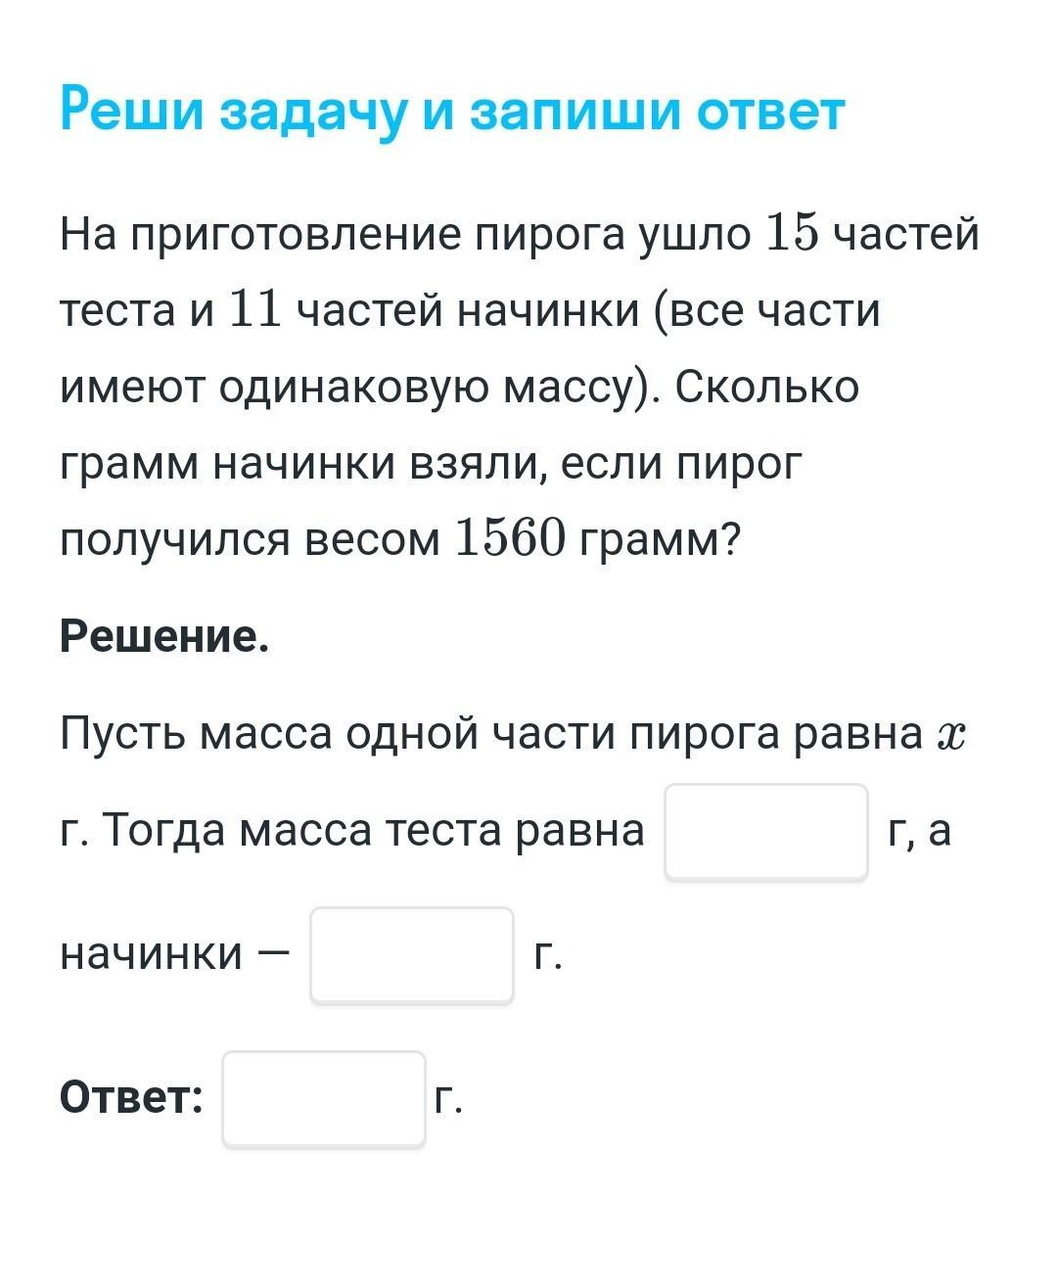Screen dimensions: 1057x1286
Task: Click the word 'начинки —' before the second field
Action: tap(175, 954)
